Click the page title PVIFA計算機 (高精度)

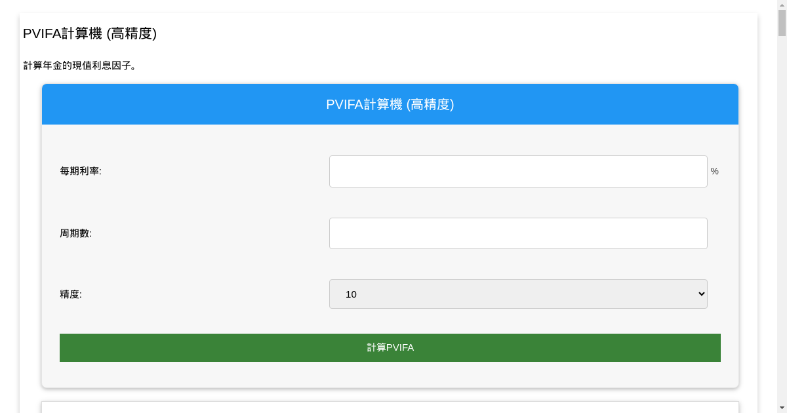click(x=89, y=33)
